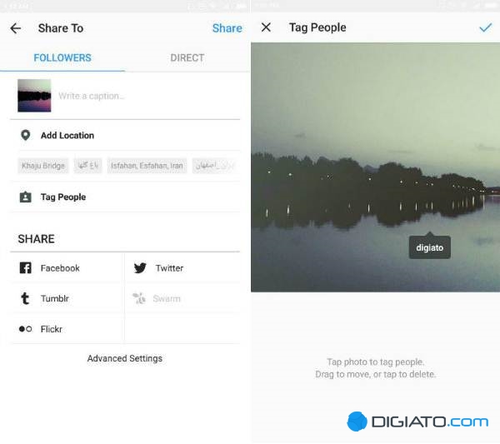Enable sharing to Facebook

click(67, 267)
